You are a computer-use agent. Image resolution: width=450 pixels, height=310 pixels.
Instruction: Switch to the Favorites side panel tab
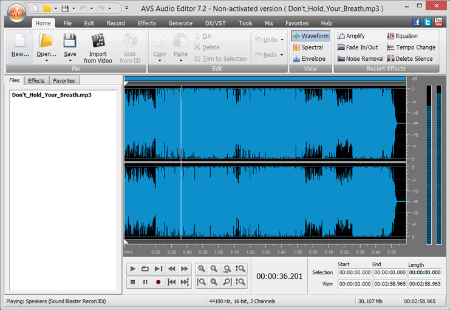click(x=64, y=80)
